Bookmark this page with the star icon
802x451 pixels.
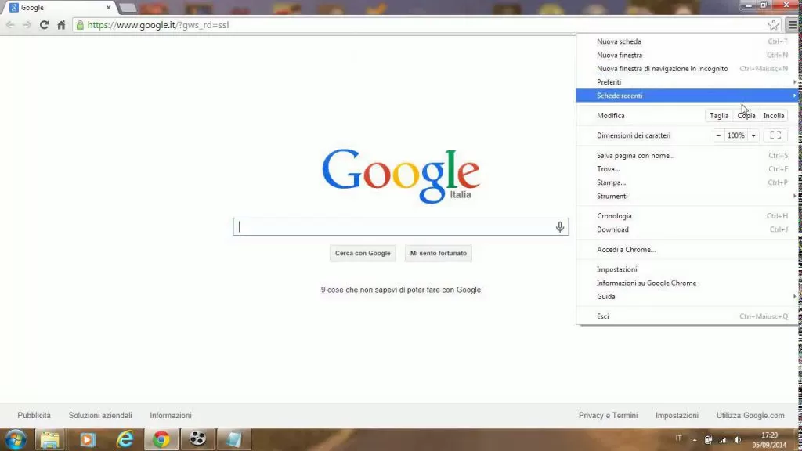coord(773,25)
